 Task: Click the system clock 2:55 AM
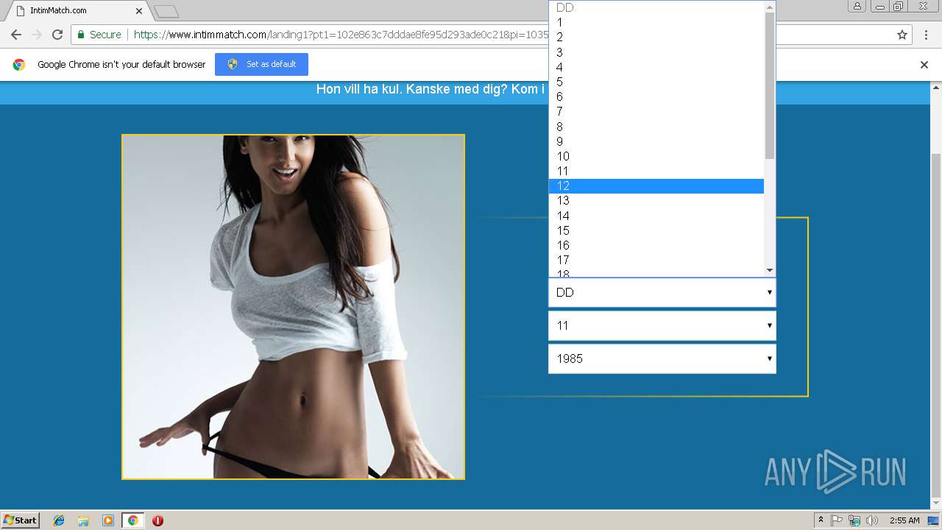click(904, 520)
